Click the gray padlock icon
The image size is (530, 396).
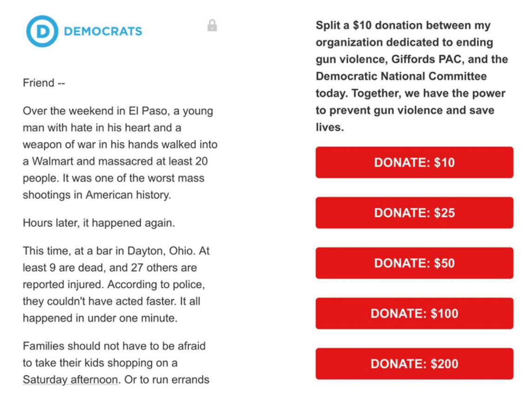(212, 25)
